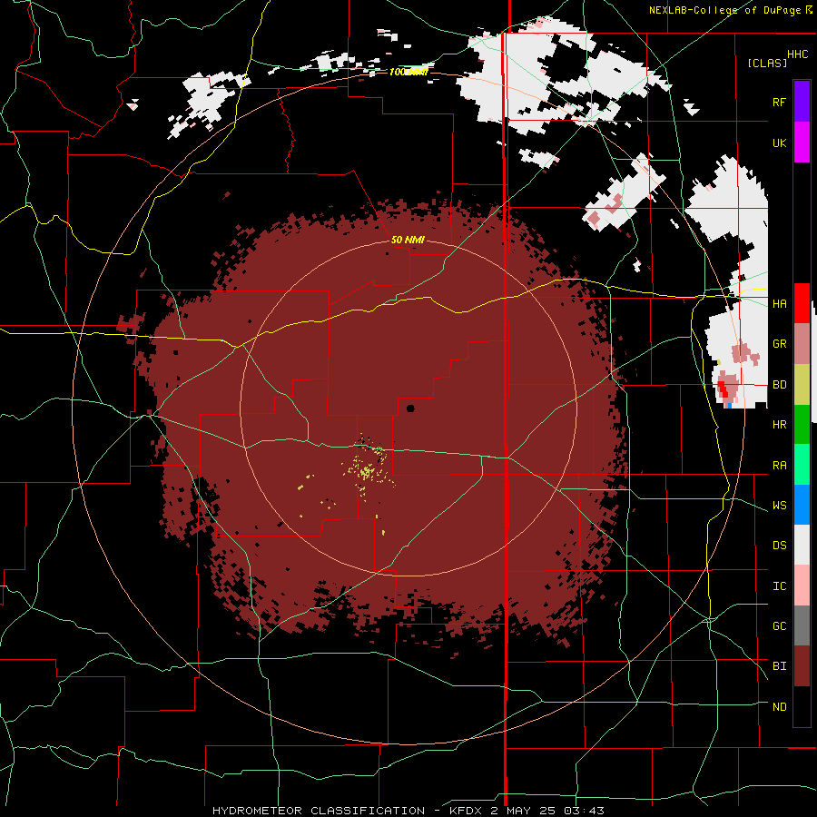This screenshot has height=817, width=817.
Task: Click the RA legend label
Action: 779,466
